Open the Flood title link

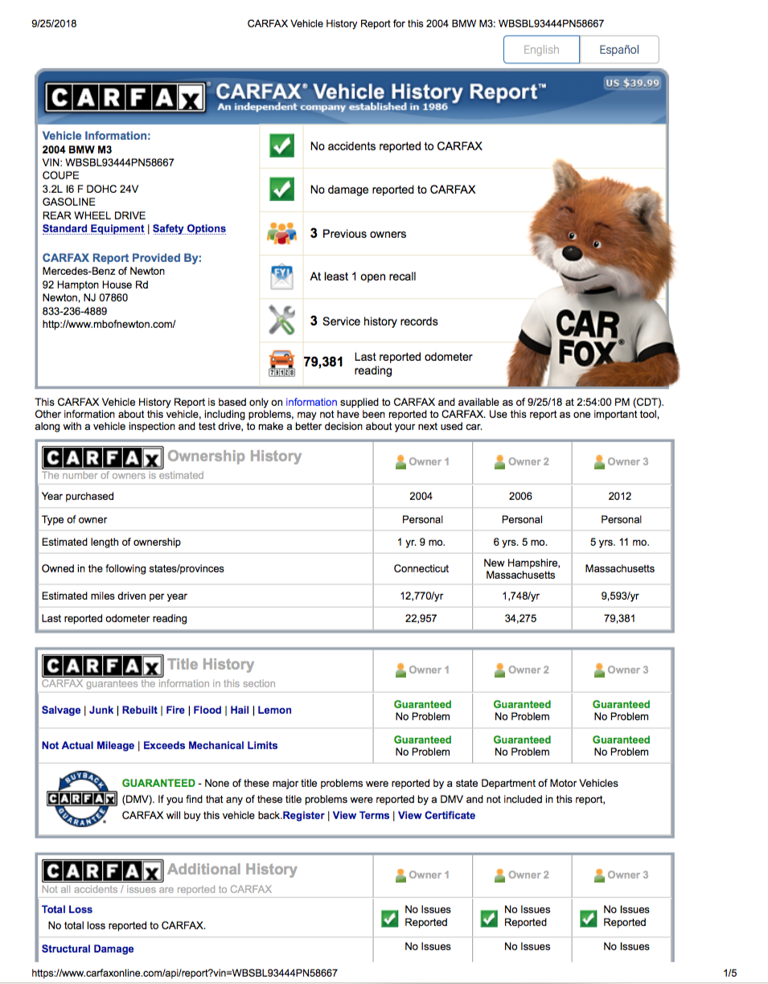coord(207,711)
